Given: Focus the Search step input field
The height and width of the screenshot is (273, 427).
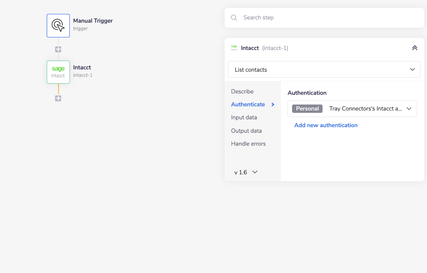Looking at the screenshot, I should click(329, 18).
